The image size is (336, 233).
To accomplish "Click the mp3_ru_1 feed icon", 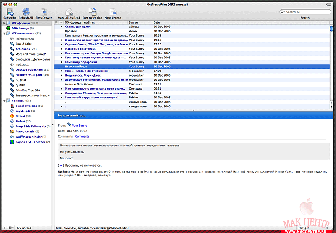I will [12, 64].
